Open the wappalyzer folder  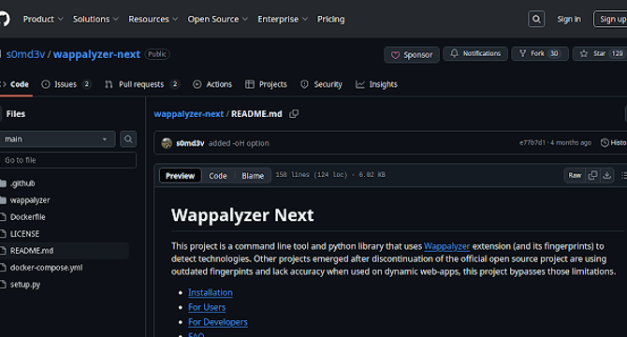point(30,200)
